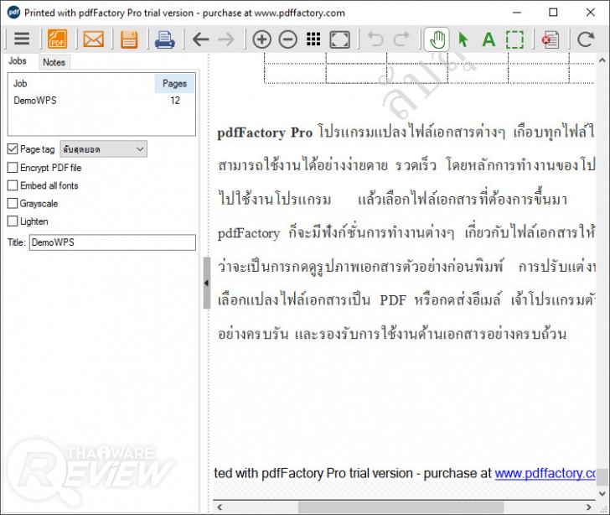Maximize the pdfFactory window
Screen dimensions: 610x515
tap(553, 13)
